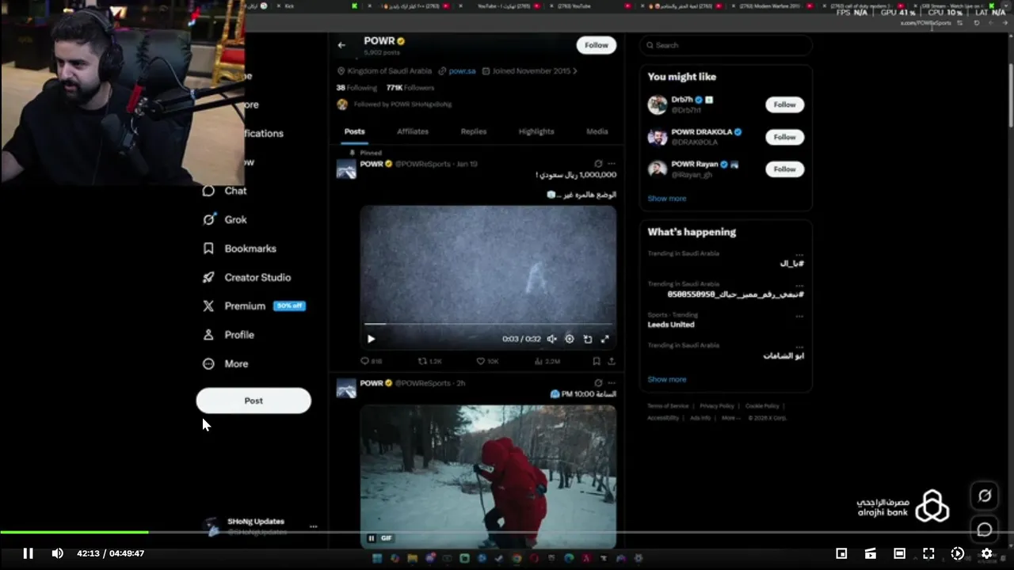Click the Premium X logo icon
The width and height of the screenshot is (1014, 570).
(x=208, y=306)
